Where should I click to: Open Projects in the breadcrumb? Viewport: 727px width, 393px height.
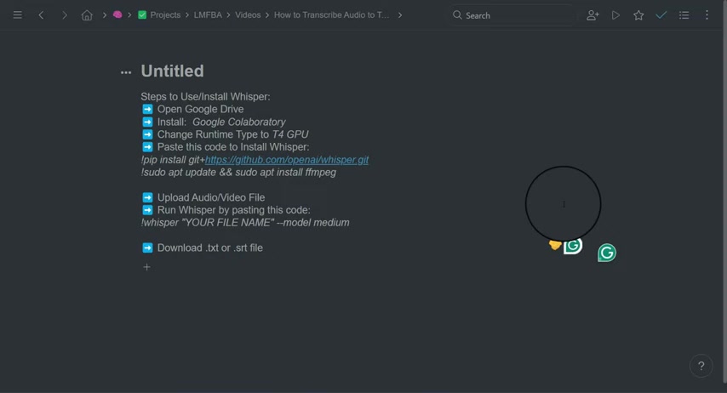tap(165, 14)
